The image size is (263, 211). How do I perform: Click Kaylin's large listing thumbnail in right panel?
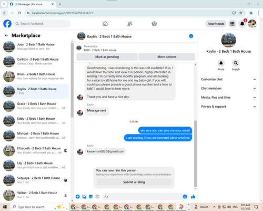click(x=228, y=40)
